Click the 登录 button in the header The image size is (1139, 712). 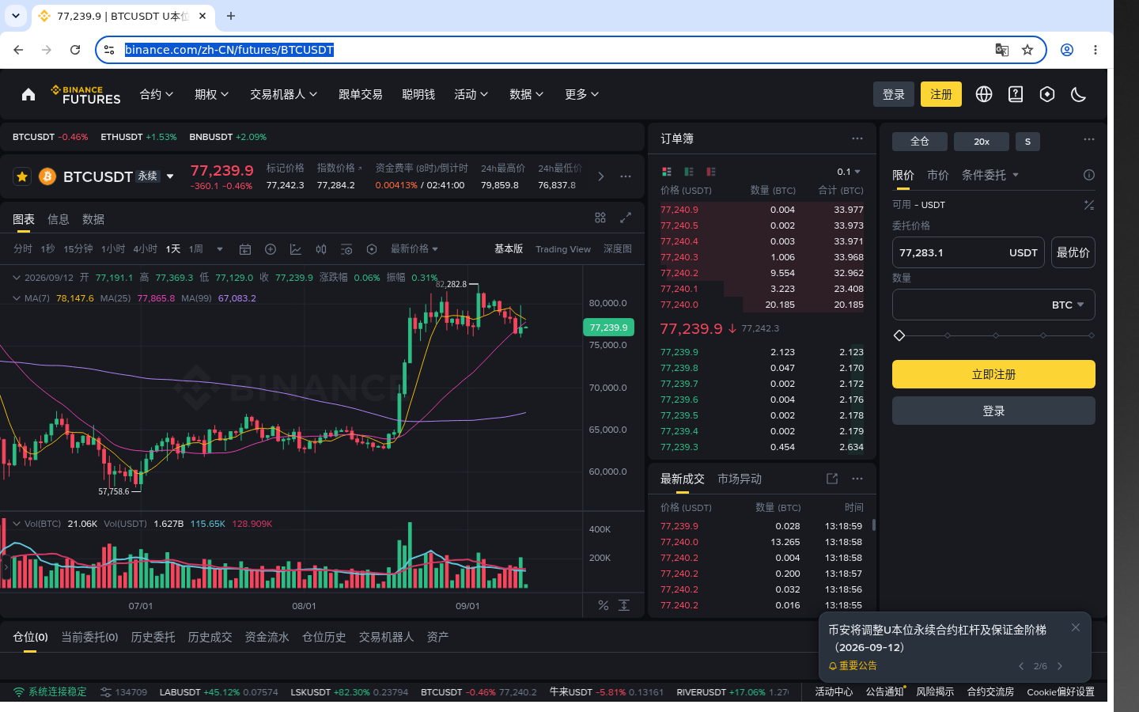point(894,94)
